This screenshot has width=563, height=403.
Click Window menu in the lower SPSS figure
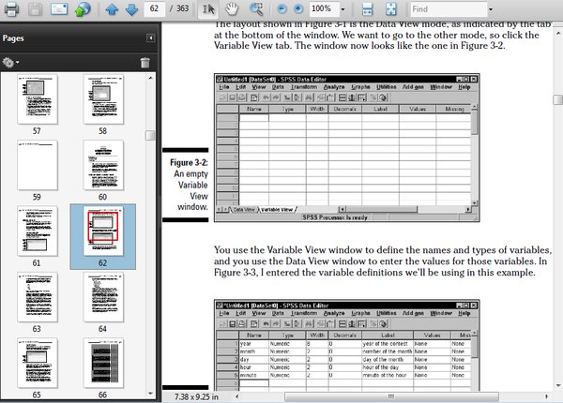(441, 313)
